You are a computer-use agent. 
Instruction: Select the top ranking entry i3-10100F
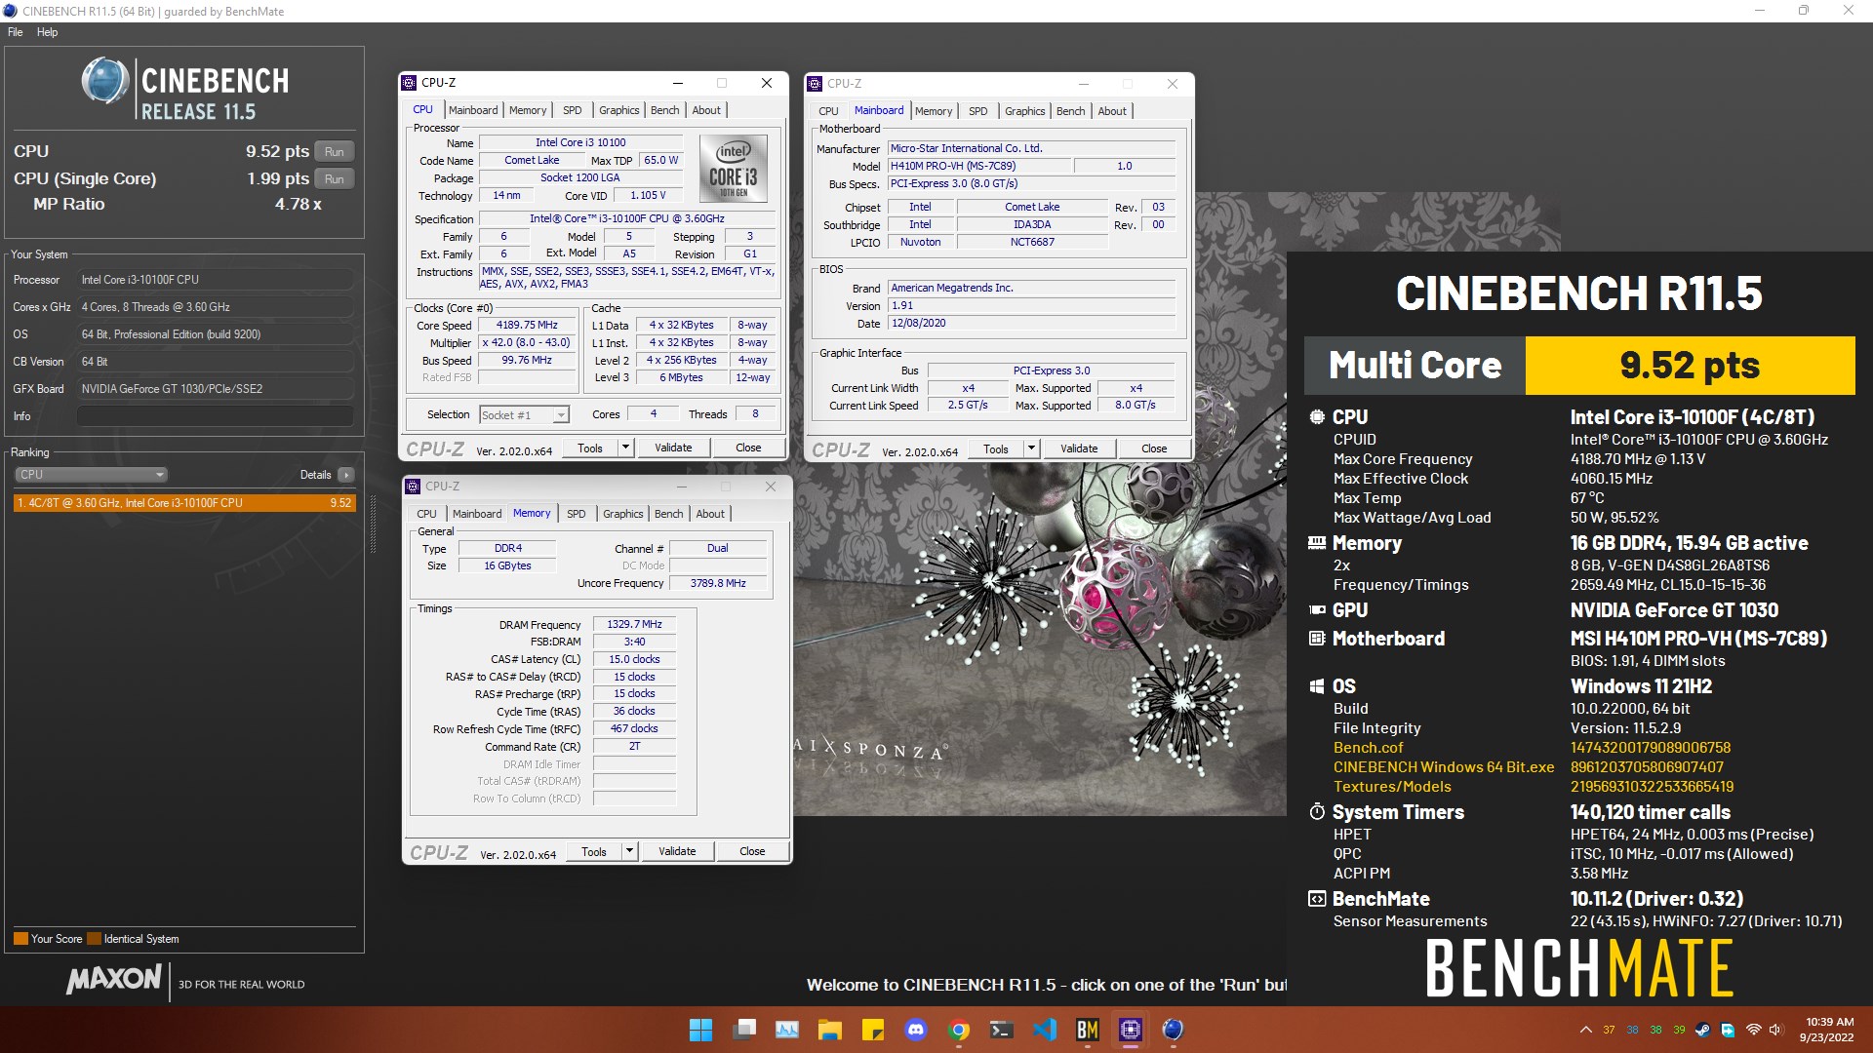184,503
